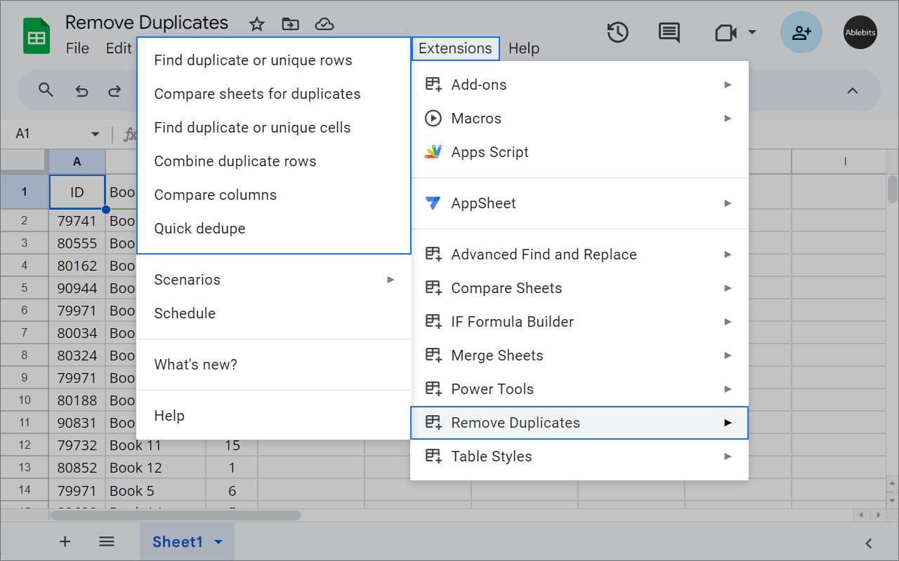Image resolution: width=899 pixels, height=561 pixels.
Task: Open the AppSheet submenu
Action: tap(579, 203)
